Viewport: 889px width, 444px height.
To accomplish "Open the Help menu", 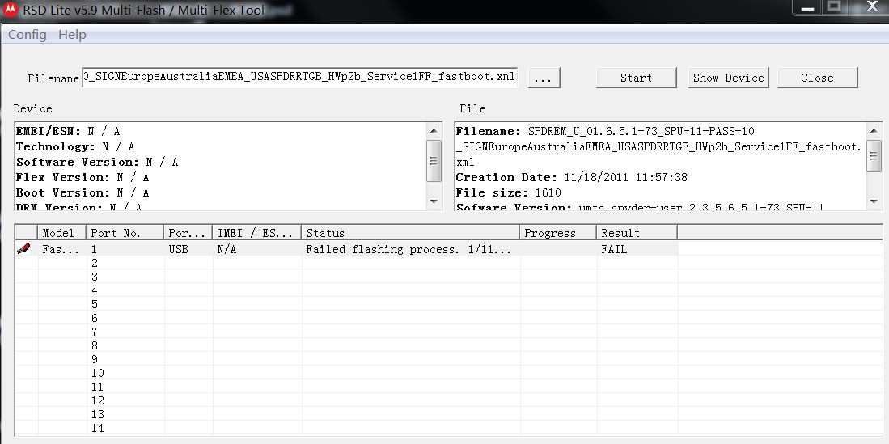I will click(72, 35).
